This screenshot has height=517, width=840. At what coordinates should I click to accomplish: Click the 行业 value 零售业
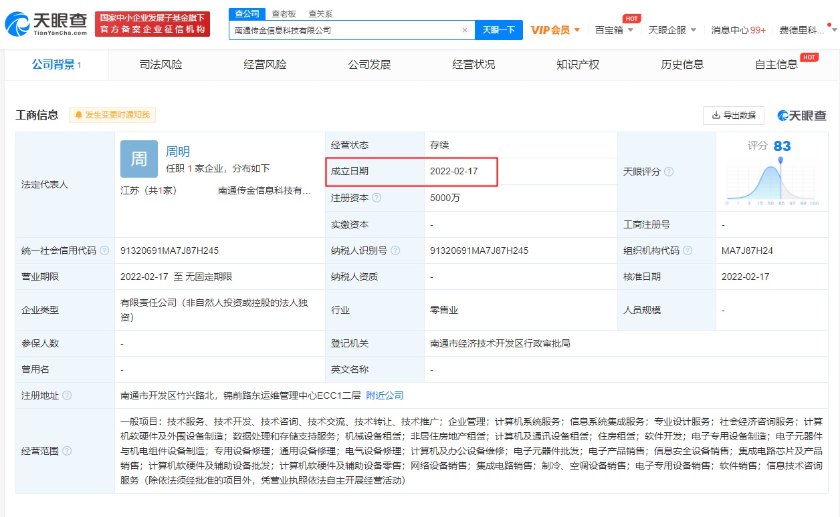[444, 310]
